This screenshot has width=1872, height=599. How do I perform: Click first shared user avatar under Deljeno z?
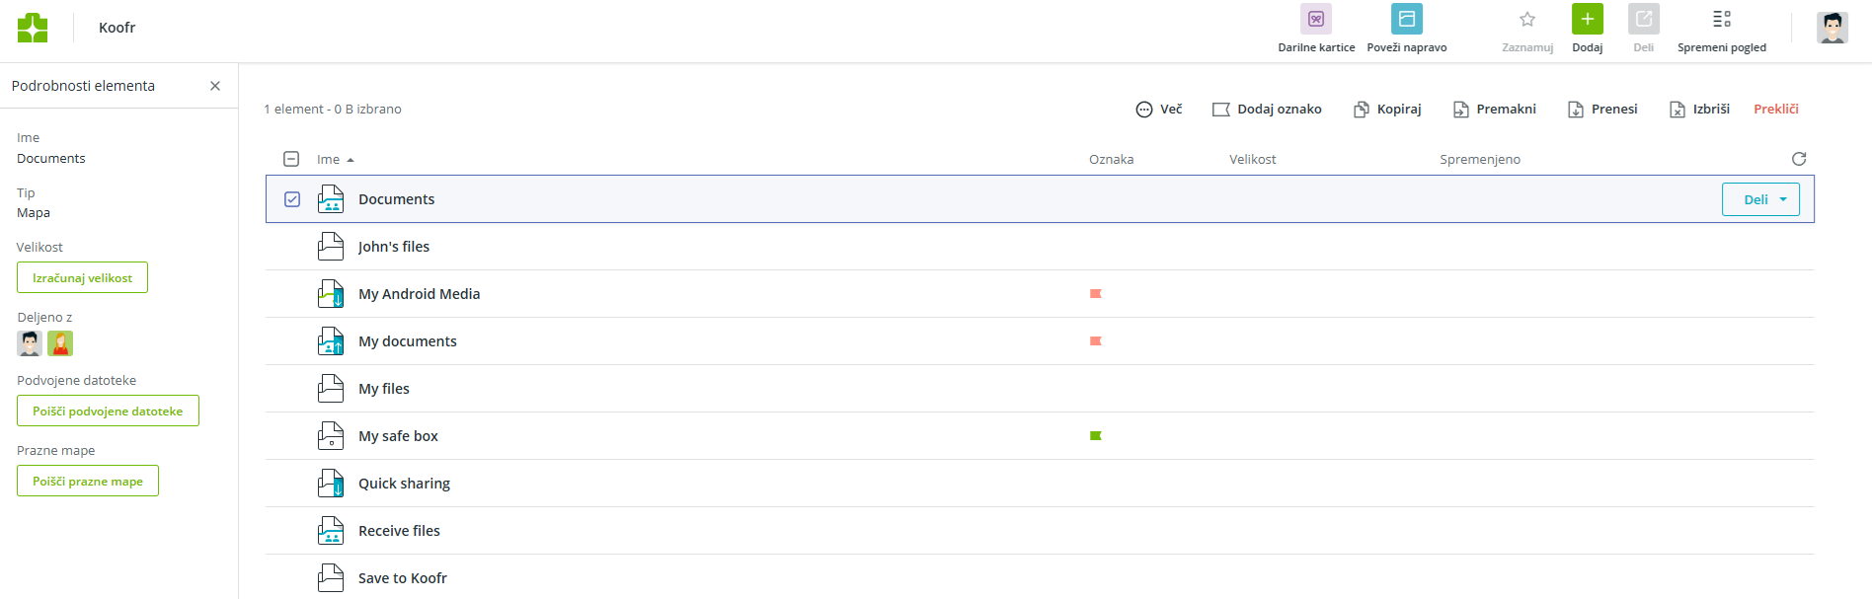[x=30, y=343]
